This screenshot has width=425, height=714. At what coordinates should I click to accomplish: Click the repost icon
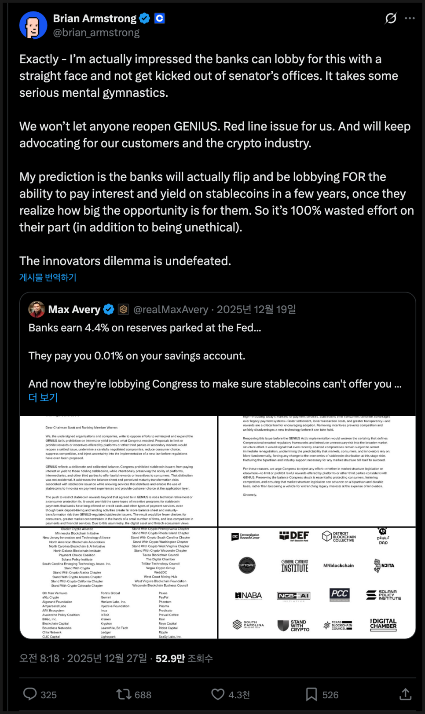[124, 694]
